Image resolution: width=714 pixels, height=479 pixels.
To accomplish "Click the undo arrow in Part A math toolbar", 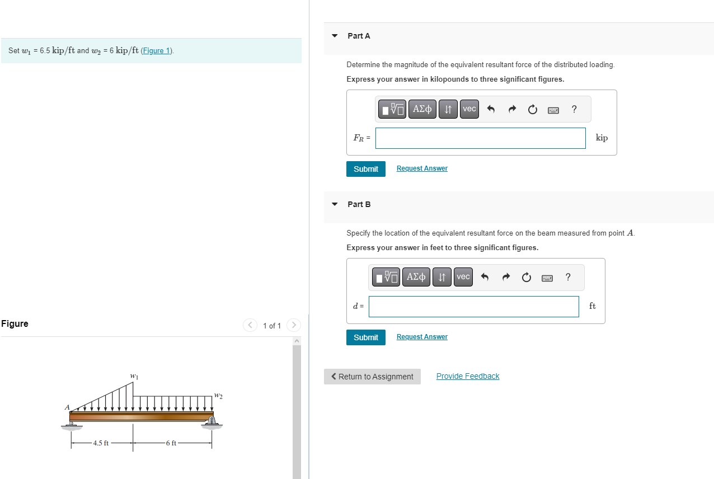I will coord(491,109).
